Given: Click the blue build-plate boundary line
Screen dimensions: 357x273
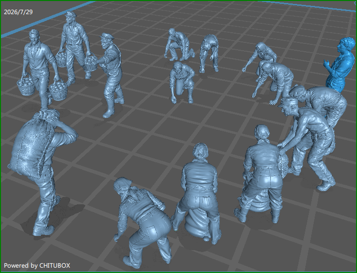Looking at the screenshot, I should [x=48, y=19].
